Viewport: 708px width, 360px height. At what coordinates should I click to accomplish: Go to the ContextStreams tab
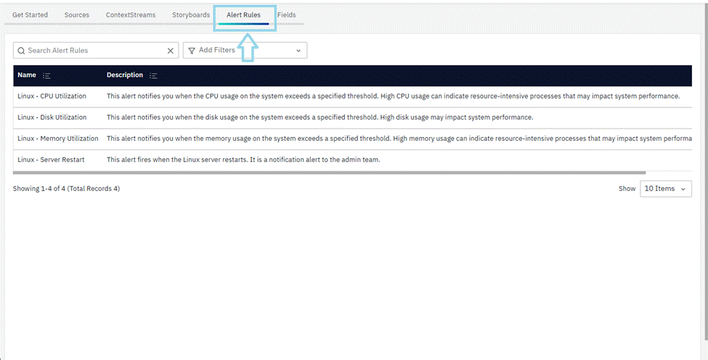click(x=131, y=15)
